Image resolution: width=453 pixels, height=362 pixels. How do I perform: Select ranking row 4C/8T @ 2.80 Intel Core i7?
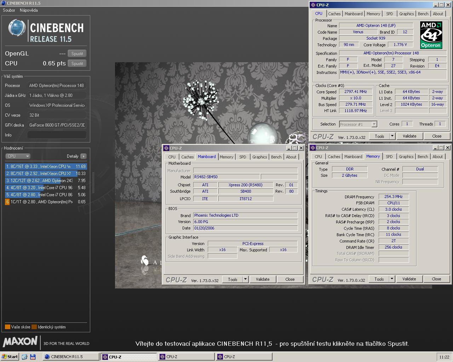46,195
